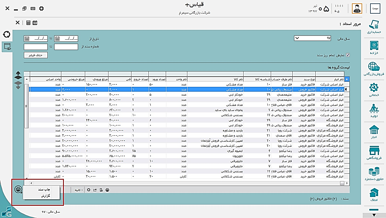Open date picker for تاریخ از field

coord(57,39)
